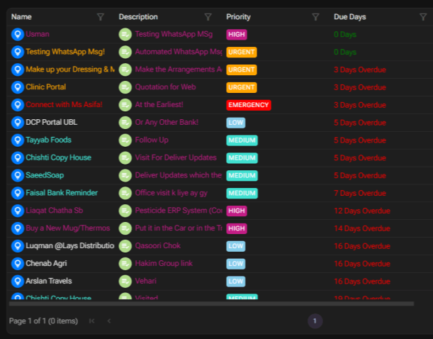Sort by the Due Days column header
Viewport: 433px width, 339px height.
pyautogui.click(x=349, y=17)
